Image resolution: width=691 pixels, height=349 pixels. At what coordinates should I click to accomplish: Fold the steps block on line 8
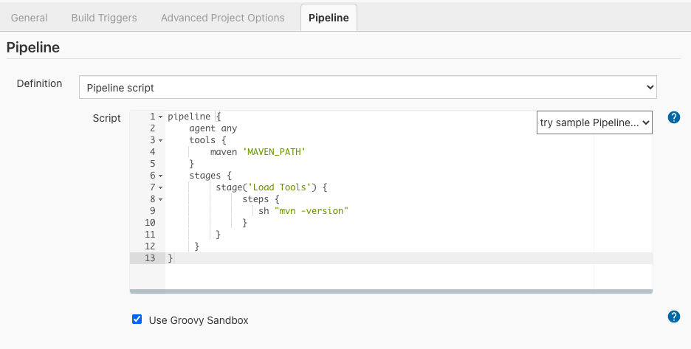[161, 199]
